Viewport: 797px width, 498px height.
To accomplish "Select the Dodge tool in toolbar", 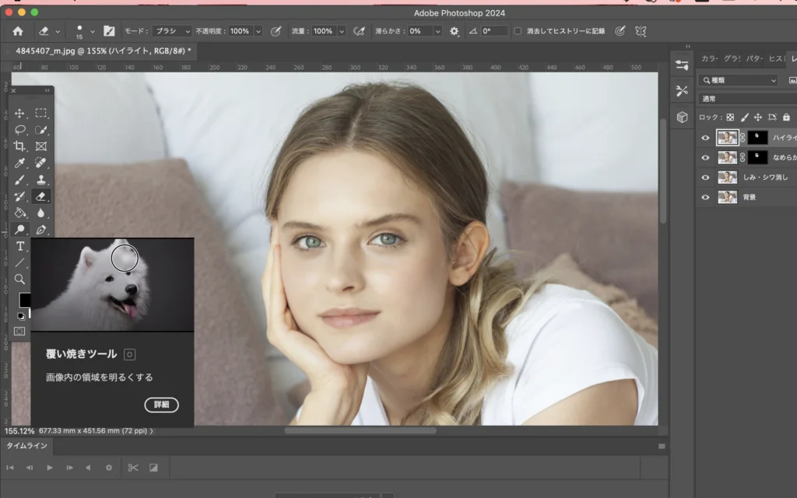I will [x=20, y=230].
